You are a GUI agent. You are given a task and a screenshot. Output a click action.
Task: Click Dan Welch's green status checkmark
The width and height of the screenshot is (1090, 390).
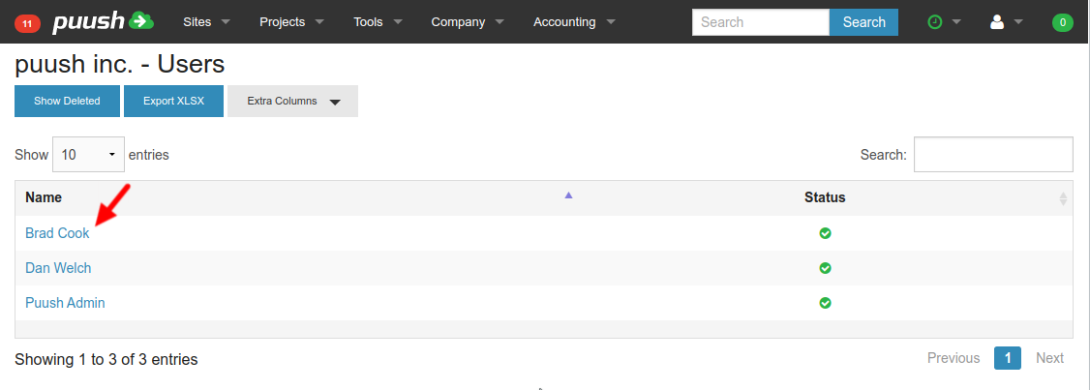click(x=825, y=268)
